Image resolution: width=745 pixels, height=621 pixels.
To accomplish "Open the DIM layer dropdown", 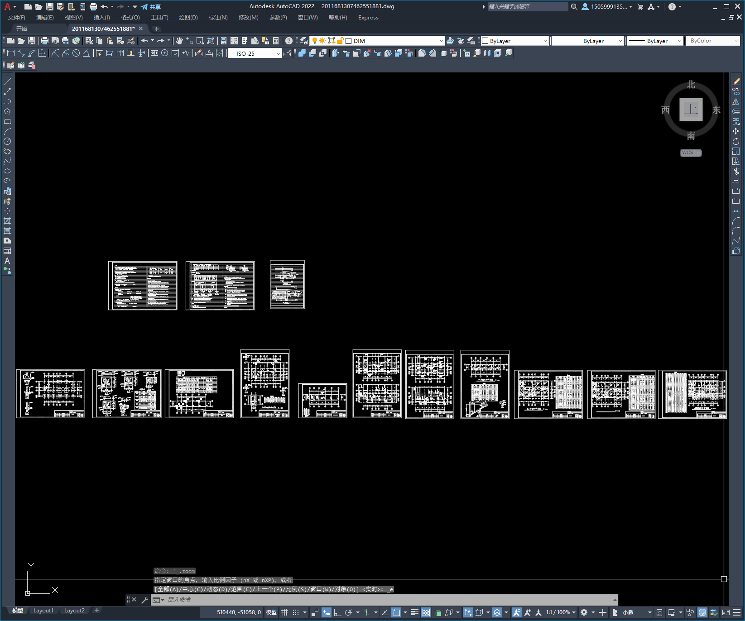I will [442, 41].
